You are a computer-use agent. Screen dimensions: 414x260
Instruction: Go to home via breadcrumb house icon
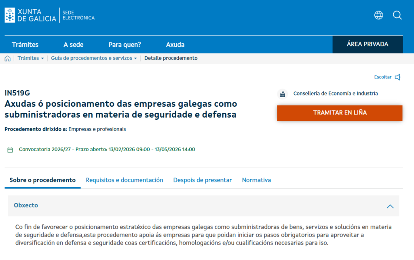coord(8,58)
